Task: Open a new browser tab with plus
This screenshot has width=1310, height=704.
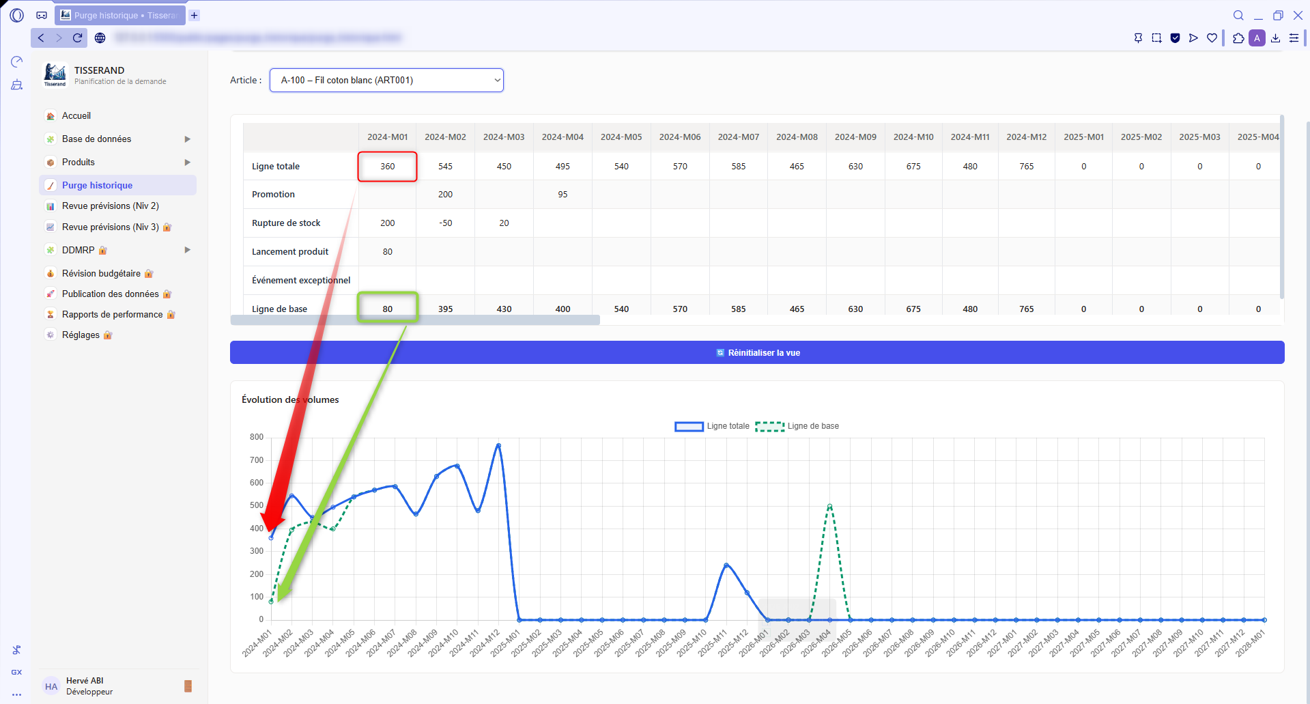Action: [x=195, y=15]
